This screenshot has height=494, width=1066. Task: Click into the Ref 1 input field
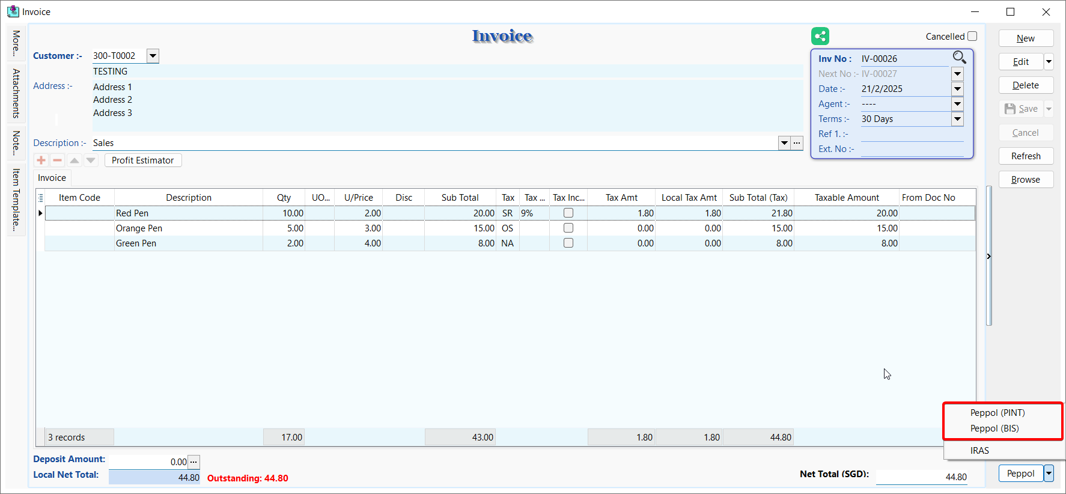[x=912, y=134]
